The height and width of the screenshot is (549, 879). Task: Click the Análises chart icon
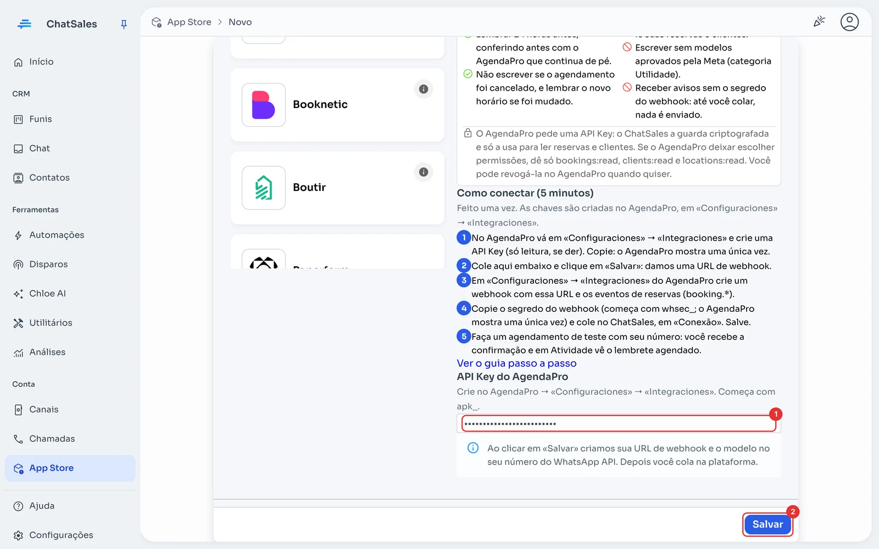pos(18,352)
